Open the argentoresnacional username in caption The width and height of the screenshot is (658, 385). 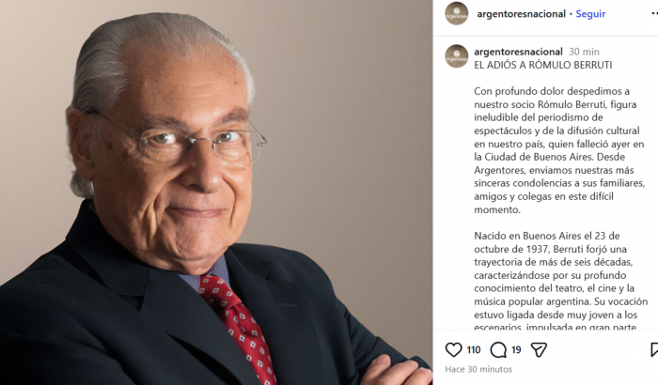(x=518, y=52)
